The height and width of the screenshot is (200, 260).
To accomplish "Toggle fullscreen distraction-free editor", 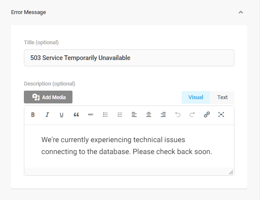I will pos(221,114).
